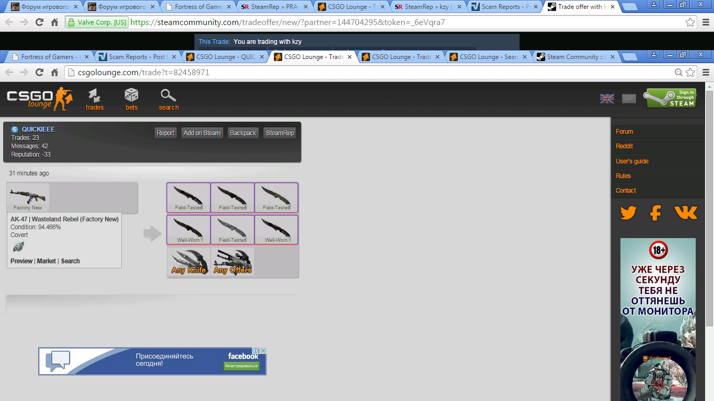Click Sign in through Steam button
The width and height of the screenshot is (714, 401).
pyautogui.click(x=671, y=98)
